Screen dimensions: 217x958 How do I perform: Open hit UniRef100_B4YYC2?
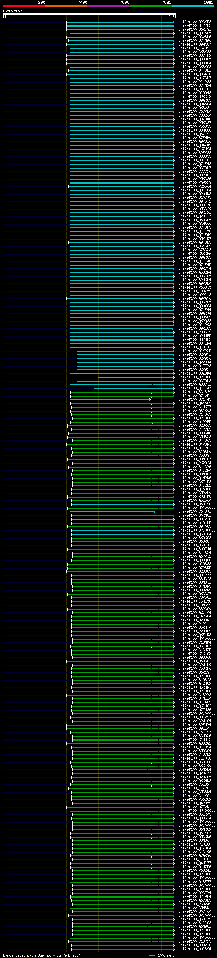pyautogui.click(x=194, y=26)
